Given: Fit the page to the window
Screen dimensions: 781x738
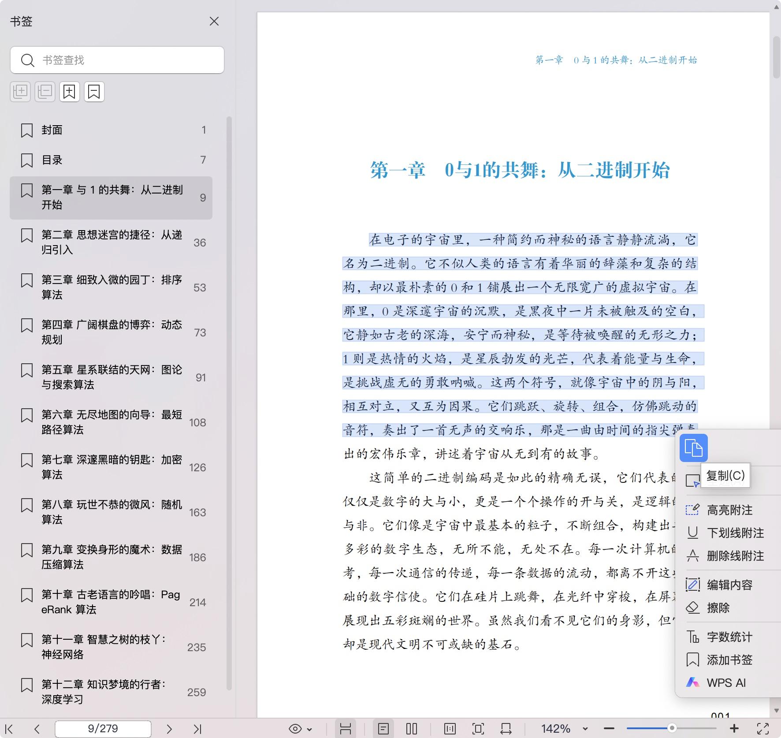Looking at the screenshot, I should pyautogui.click(x=478, y=728).
